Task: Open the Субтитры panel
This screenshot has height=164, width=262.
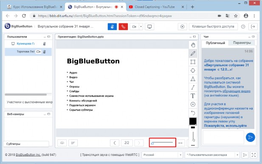Action: [x=26, y=144]
